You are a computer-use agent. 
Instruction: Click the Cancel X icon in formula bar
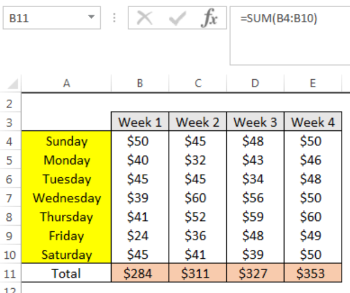145,18
